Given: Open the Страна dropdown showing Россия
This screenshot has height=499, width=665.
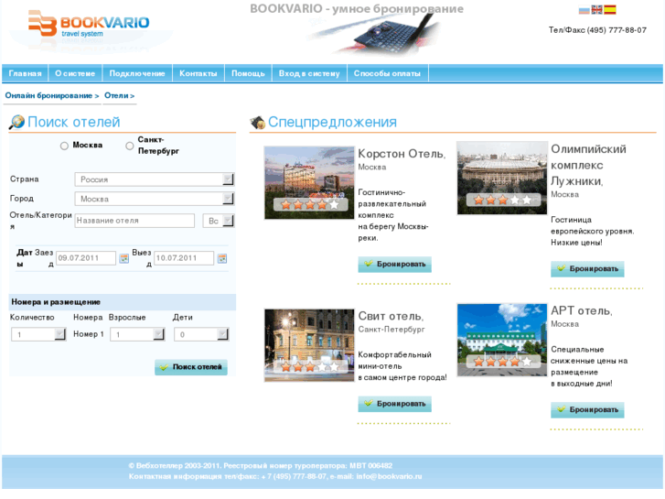Looking at the screenshot, I should click(x=155, y=179).
